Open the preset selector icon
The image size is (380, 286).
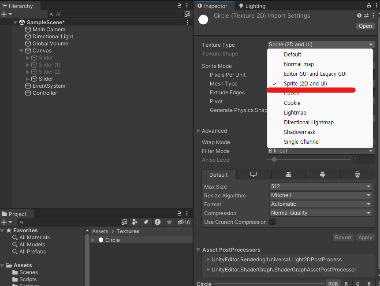coord(366,15)
